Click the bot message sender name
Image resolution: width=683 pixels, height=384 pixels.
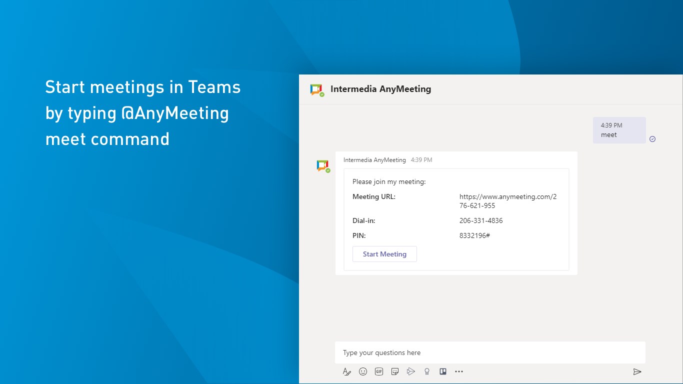pos(374,160)
